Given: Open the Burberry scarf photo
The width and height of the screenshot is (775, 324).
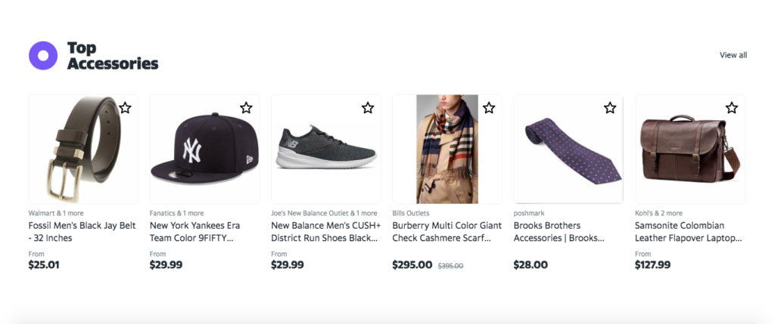Looking at the screenshot, I should click(x=447, y=149).
